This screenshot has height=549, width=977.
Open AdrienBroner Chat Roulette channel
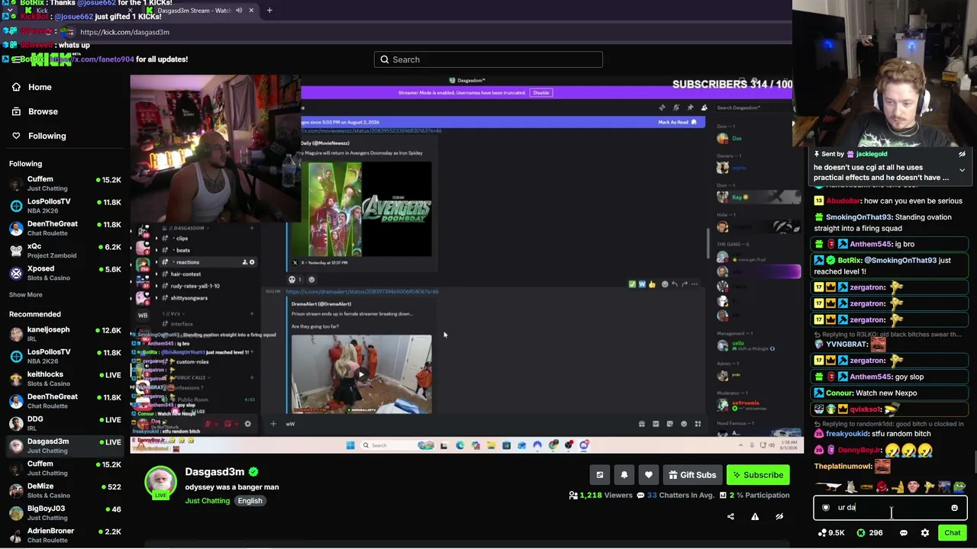(65, 535)
